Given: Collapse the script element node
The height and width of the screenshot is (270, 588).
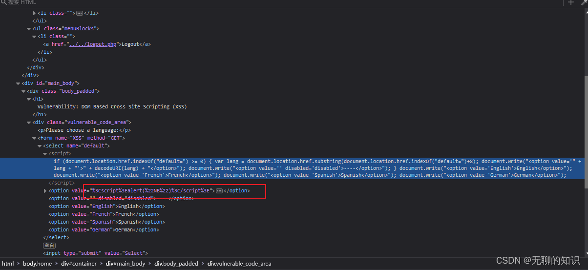Looking at the screenshot, I should (x=45, y=154).
